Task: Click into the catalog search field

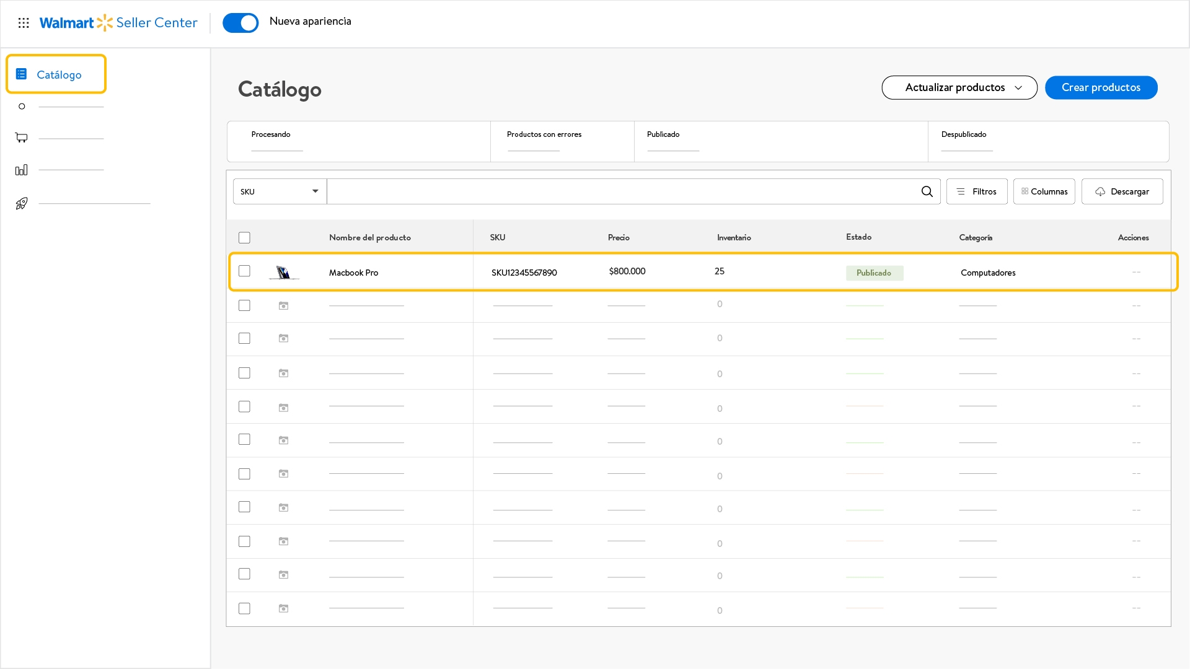Action: click(622, 191)
